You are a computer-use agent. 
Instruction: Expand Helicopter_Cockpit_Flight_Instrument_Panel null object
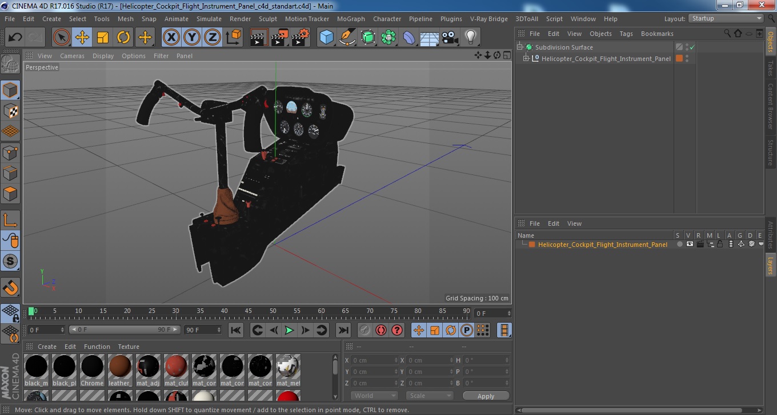526,58
